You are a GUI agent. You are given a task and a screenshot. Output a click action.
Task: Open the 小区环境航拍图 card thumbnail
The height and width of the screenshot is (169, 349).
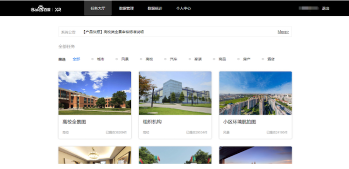tap(256, 93)
